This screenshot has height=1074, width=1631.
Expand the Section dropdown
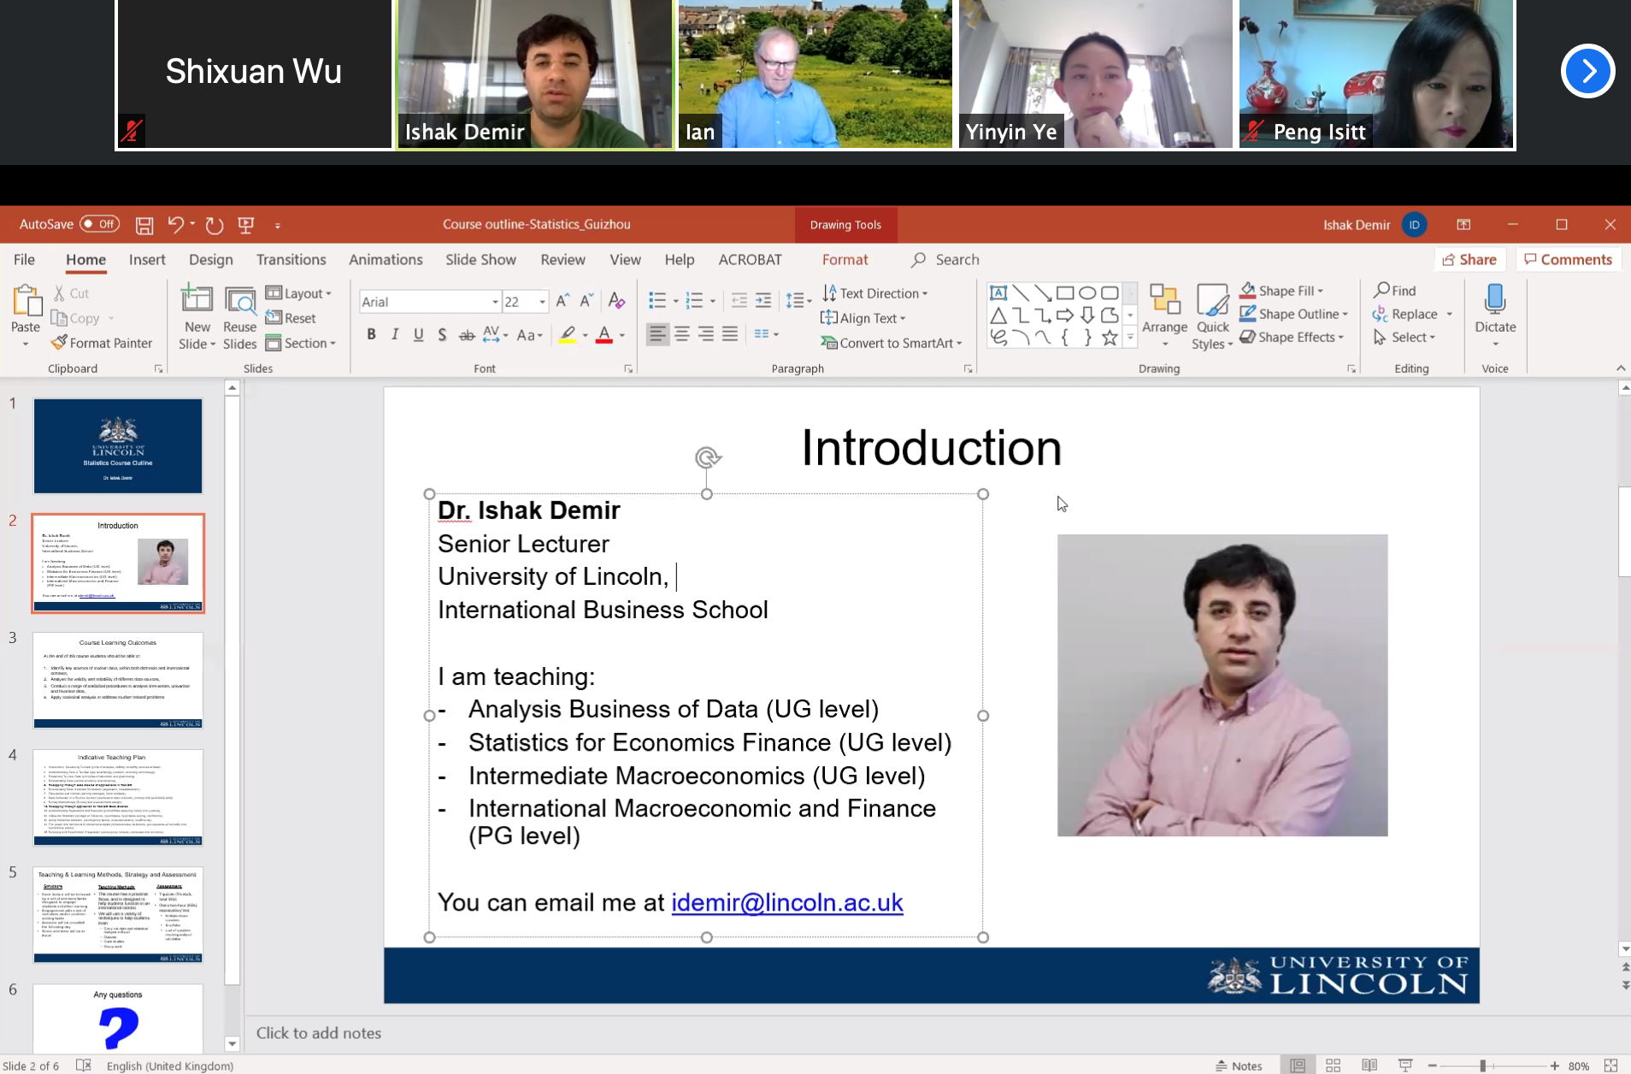point(301,343)
